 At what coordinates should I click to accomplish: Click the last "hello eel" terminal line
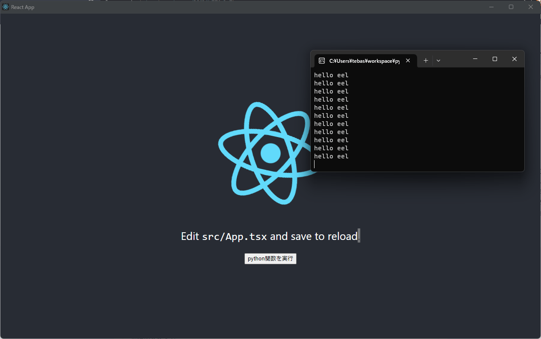pyautogui.click(x=331, y=156)
